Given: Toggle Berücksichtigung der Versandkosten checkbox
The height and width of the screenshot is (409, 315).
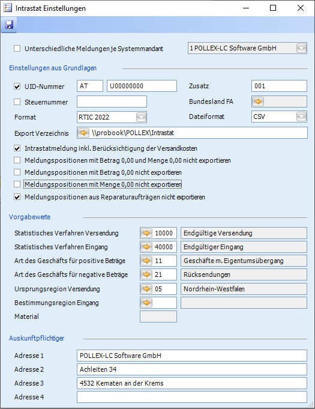Looking at the screenshot, I should [x=17, y=148].
